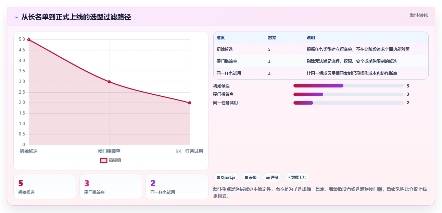This screenshot has width=442, height=213.
Task: Click the chart data point for 同一任务试用
Action: (x=190, y=103)
